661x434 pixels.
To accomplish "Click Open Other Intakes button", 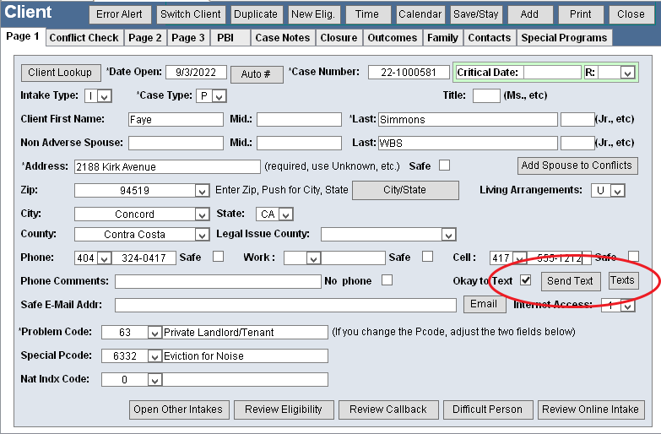I will coord(179,410).
